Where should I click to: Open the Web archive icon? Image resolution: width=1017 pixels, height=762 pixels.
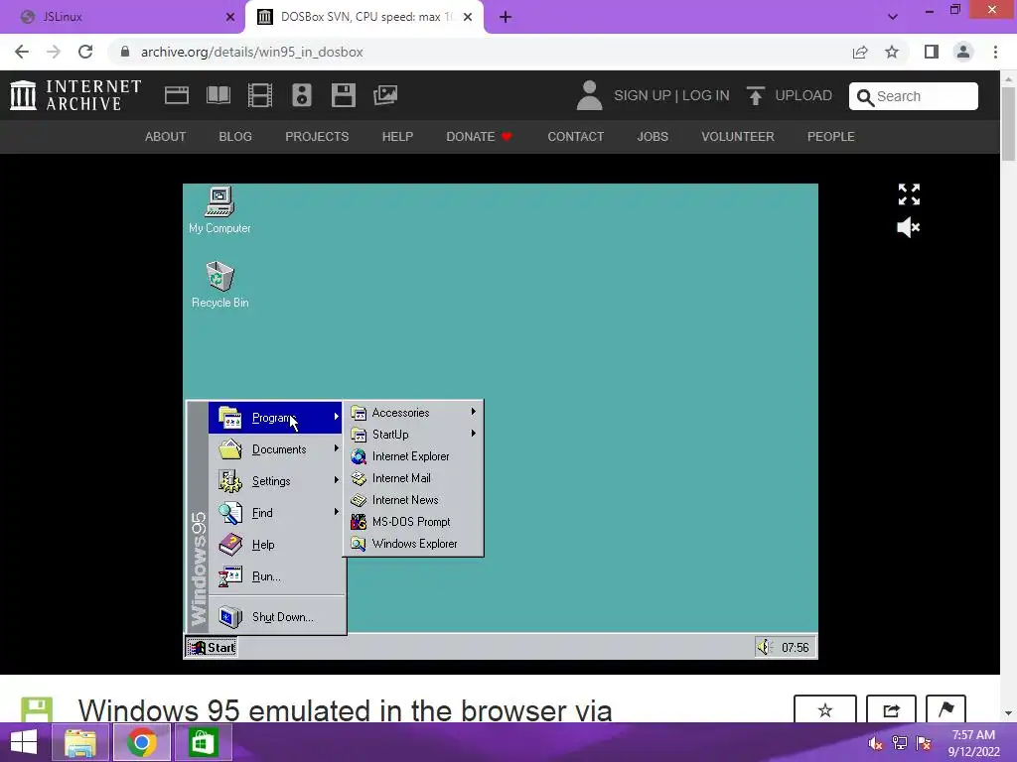177,95
